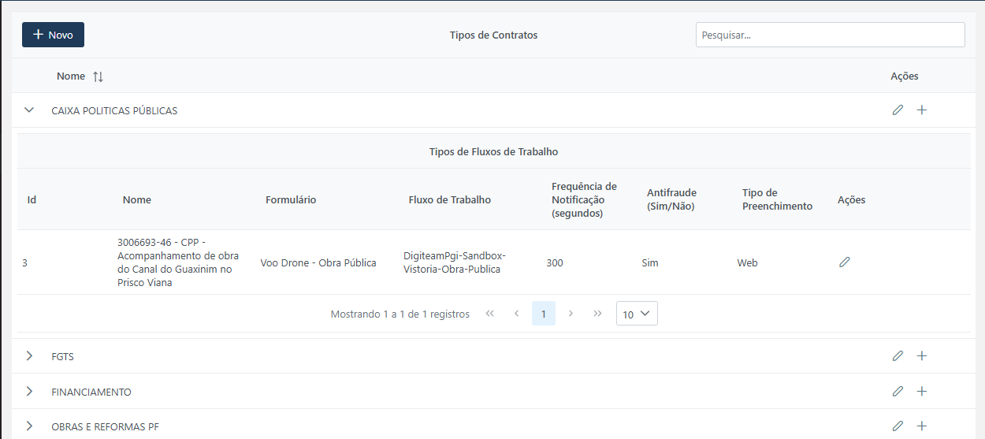
Task: Jump to the first page of records
Action: tap(489, 314)
